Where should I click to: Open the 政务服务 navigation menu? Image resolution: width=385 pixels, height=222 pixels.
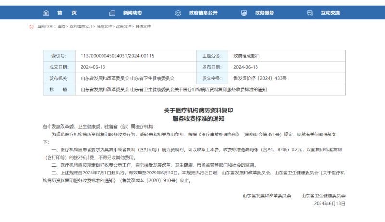264,13
